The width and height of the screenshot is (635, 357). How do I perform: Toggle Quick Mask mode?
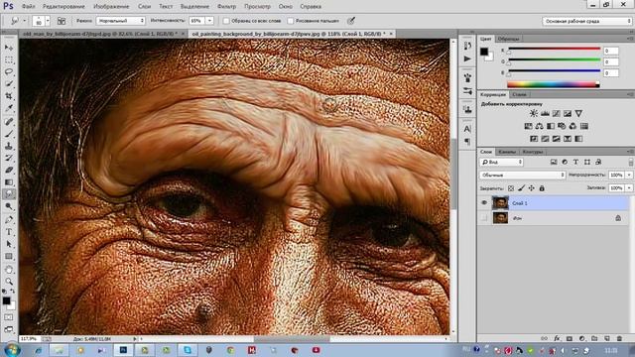coord(9,317)
